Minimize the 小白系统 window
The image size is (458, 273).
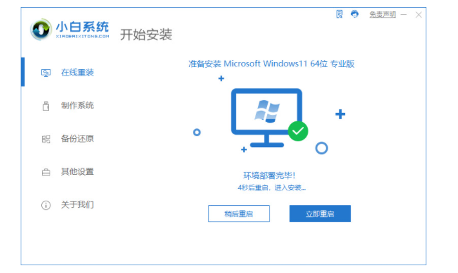(404, 15)
